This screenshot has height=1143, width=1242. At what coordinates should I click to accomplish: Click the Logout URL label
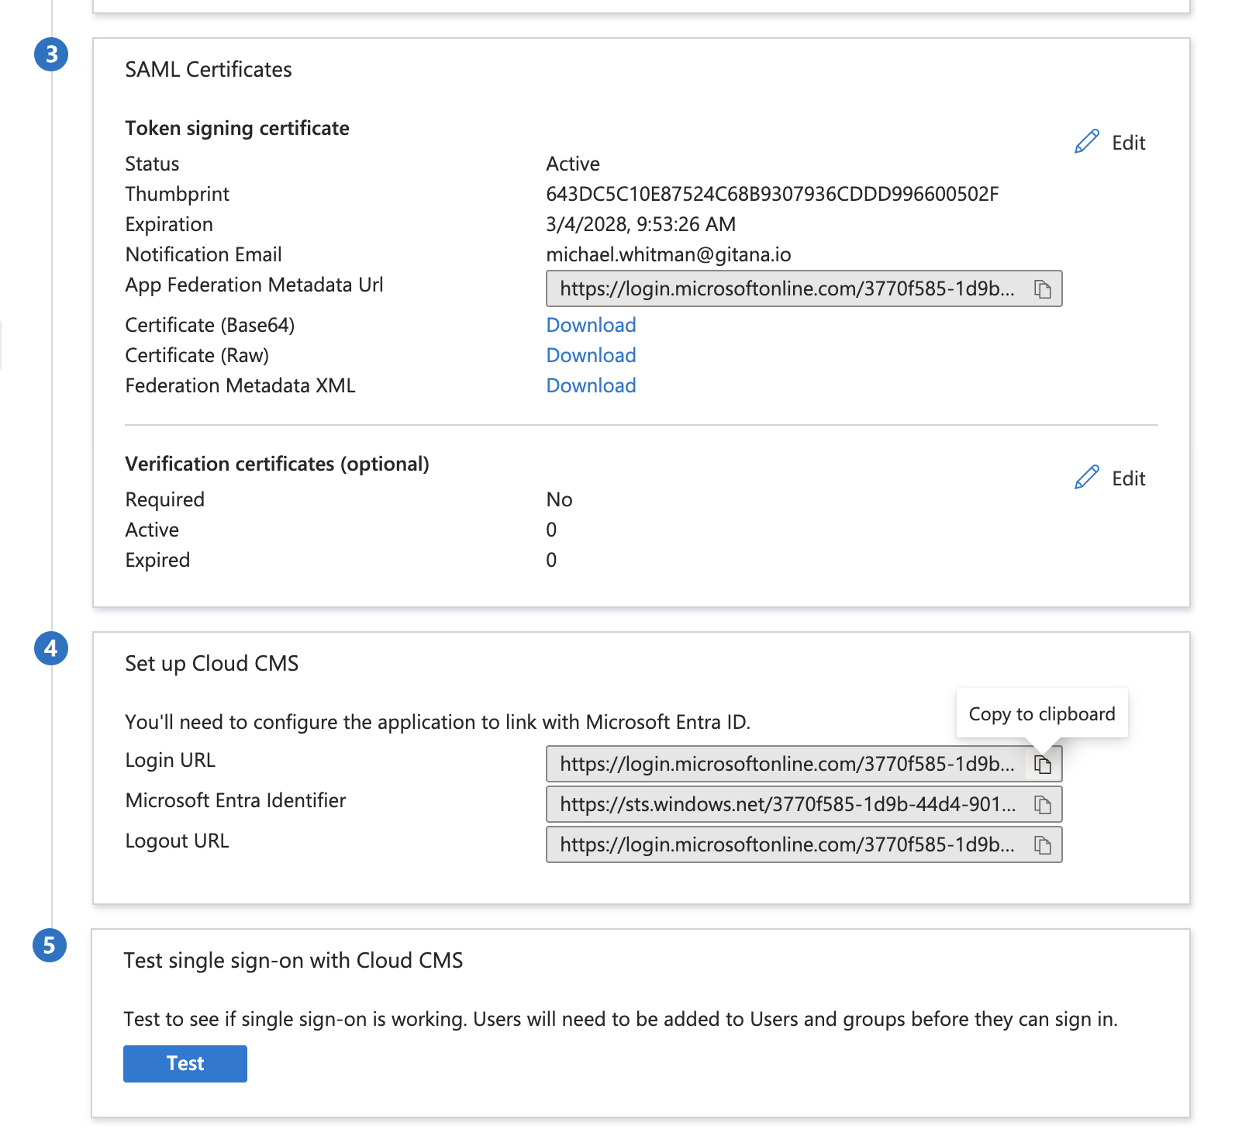tap(177, 841)
